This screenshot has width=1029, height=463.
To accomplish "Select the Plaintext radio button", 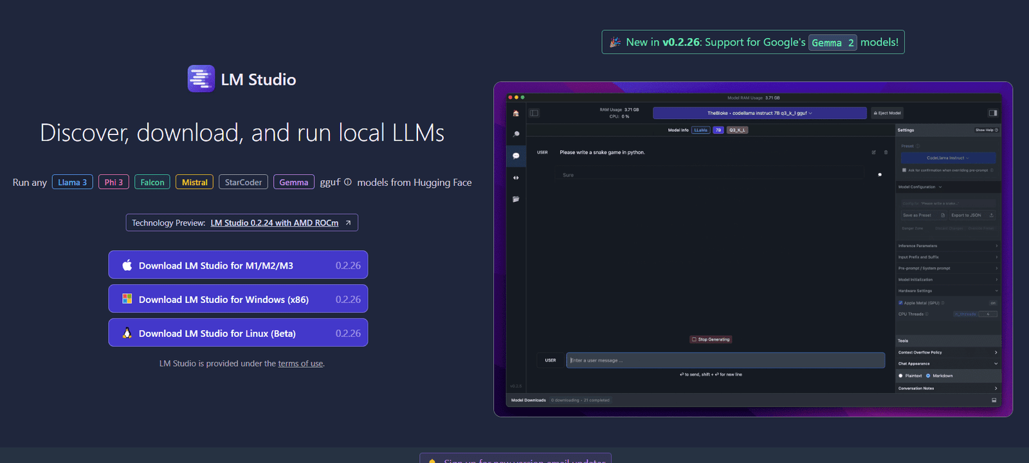I will tap(900, 376).
